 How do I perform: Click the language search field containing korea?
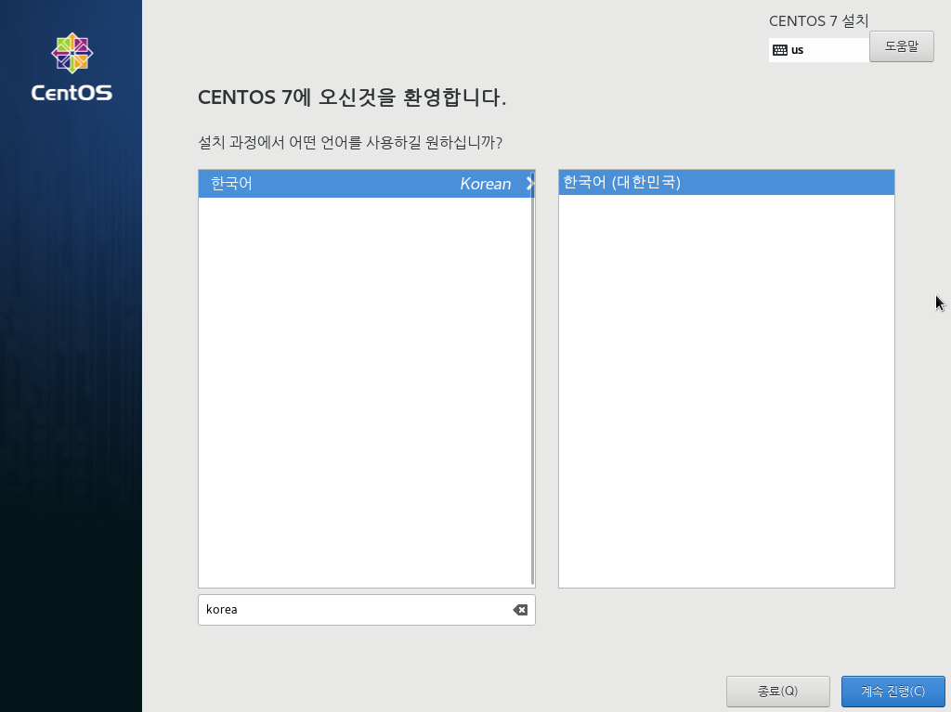coord(366,610)
